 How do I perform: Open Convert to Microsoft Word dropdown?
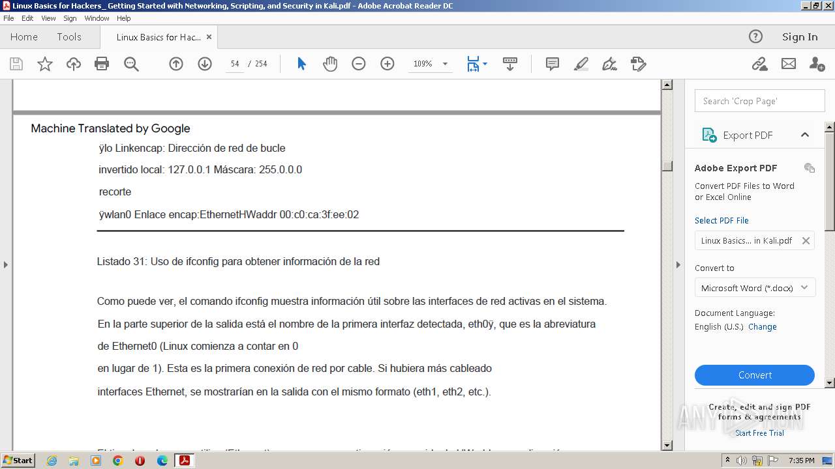755,287
